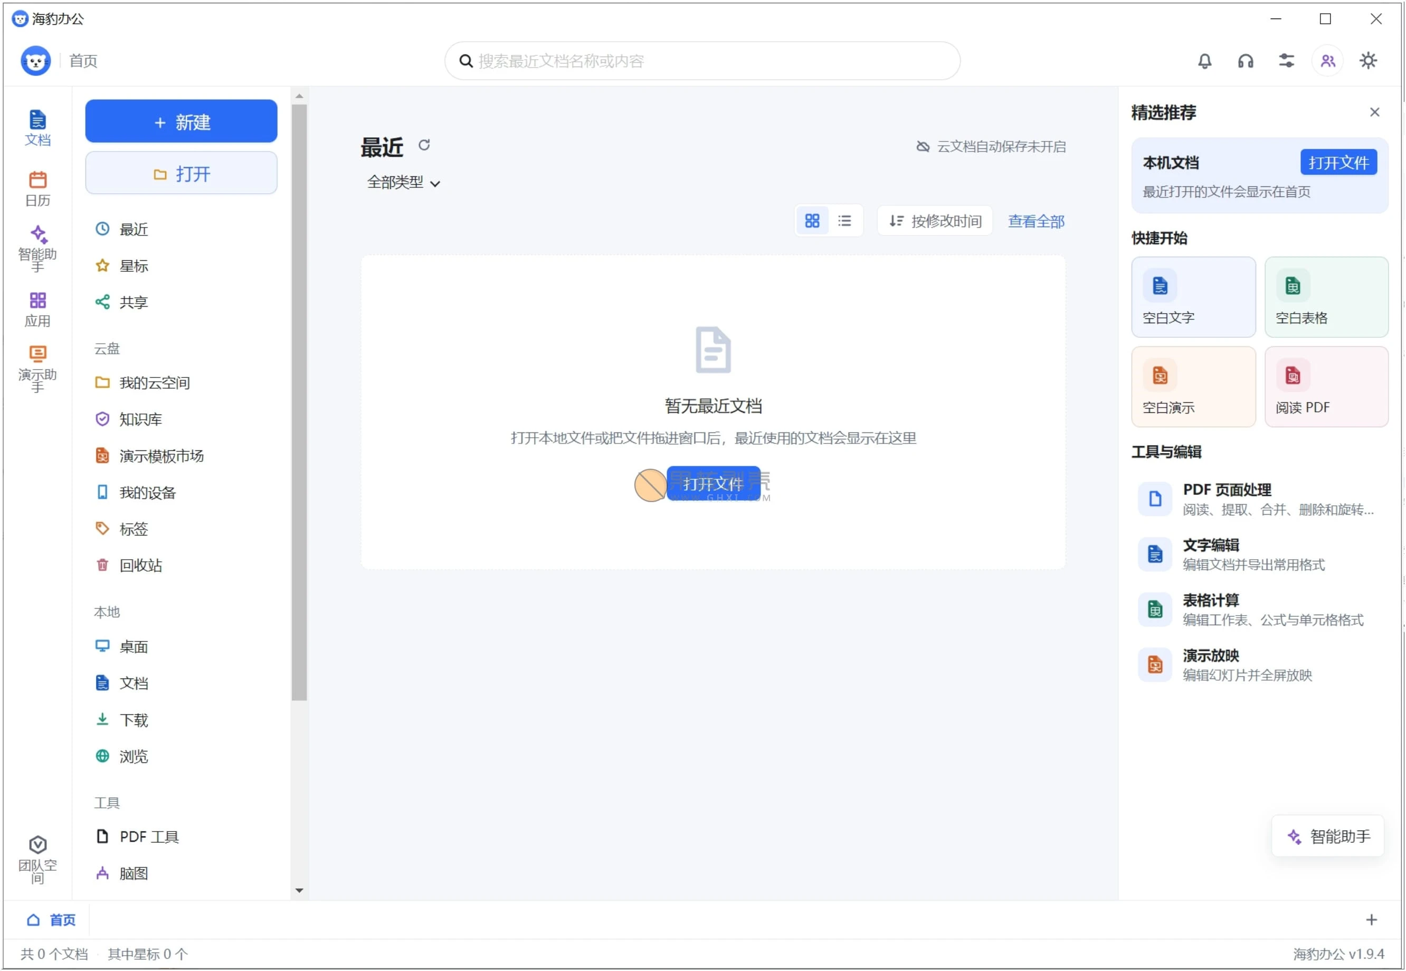The image size is (1406, 971).
Task: Click 浏览 to browse local files
Action: click(x=181, y=756)
